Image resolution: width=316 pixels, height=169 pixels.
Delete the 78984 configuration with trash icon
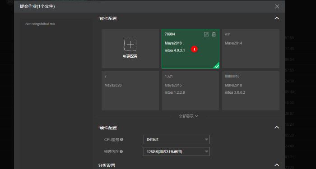[214, 34]
